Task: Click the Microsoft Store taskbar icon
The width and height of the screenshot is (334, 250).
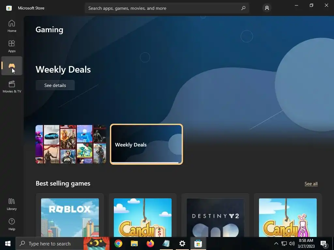Action: click(198, 243)
